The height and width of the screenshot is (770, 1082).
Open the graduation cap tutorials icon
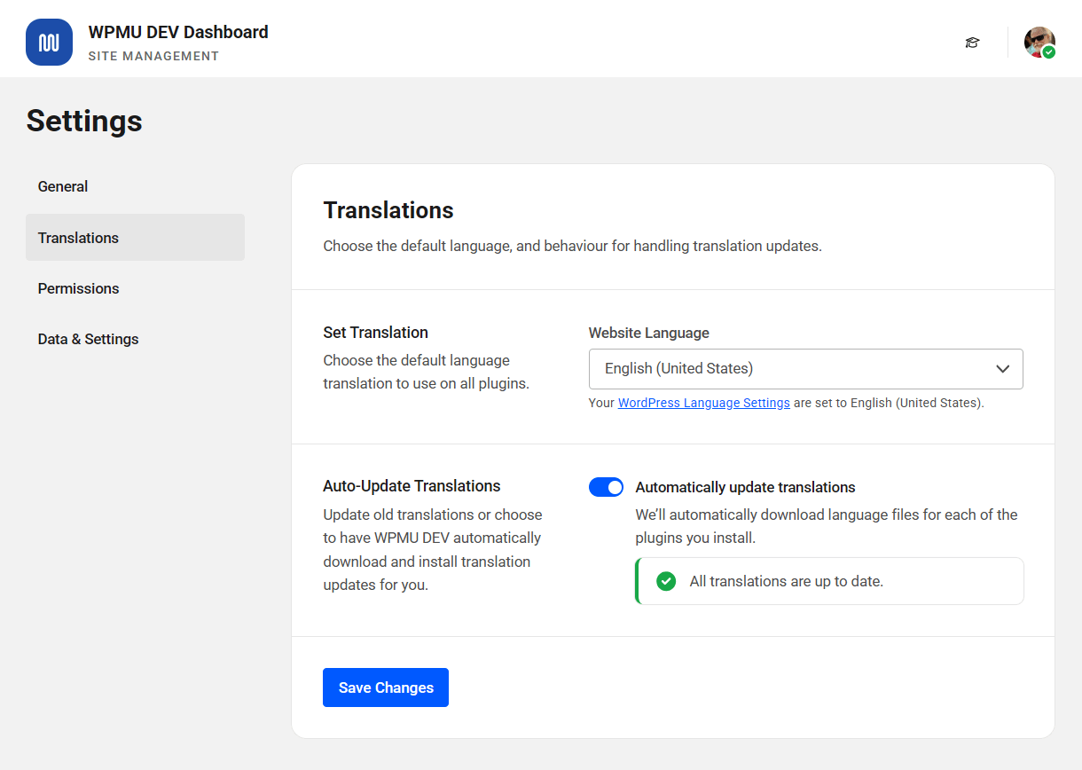pyautogui.click(x=973, y=43)
